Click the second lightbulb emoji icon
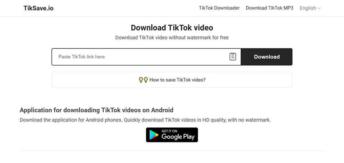 146,80
